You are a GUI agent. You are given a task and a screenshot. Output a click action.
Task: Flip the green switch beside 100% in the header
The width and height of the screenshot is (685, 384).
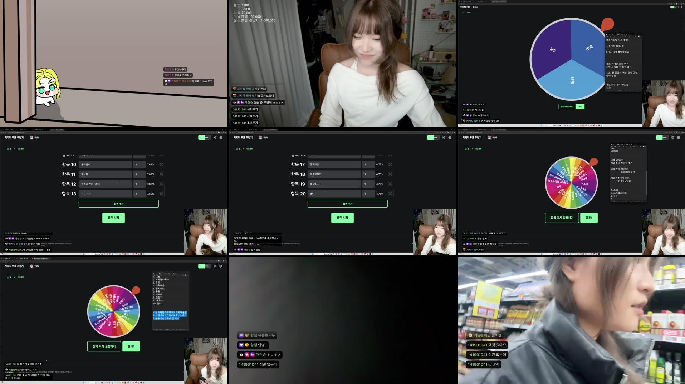point(202,137)
